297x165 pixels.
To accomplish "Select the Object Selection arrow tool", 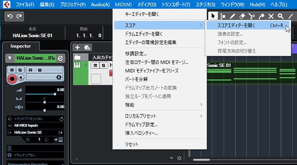I will click(213, 16).
